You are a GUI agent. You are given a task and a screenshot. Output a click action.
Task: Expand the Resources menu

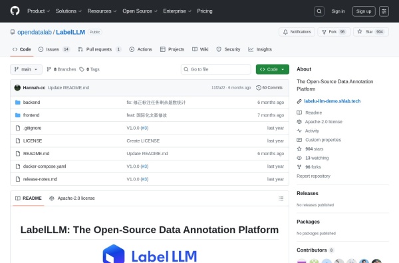(x=102, y=11)
